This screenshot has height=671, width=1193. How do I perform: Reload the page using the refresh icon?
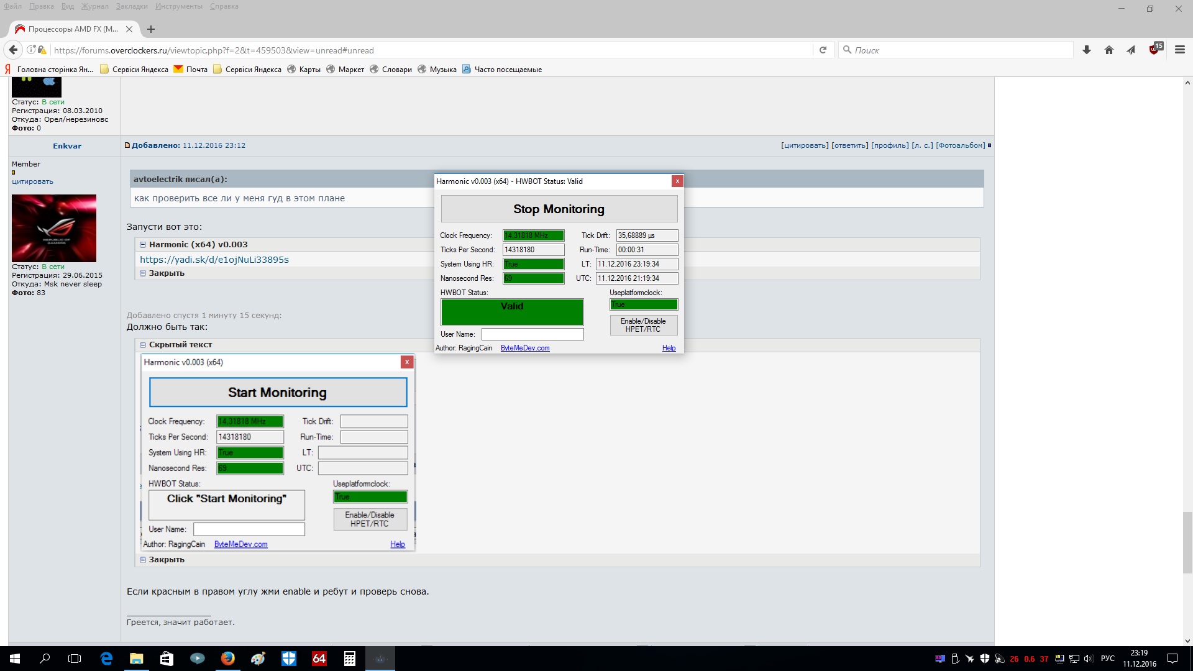823,50
